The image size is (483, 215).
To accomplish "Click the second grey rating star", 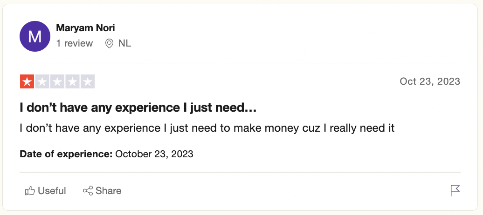I will (x=42, y=81).
